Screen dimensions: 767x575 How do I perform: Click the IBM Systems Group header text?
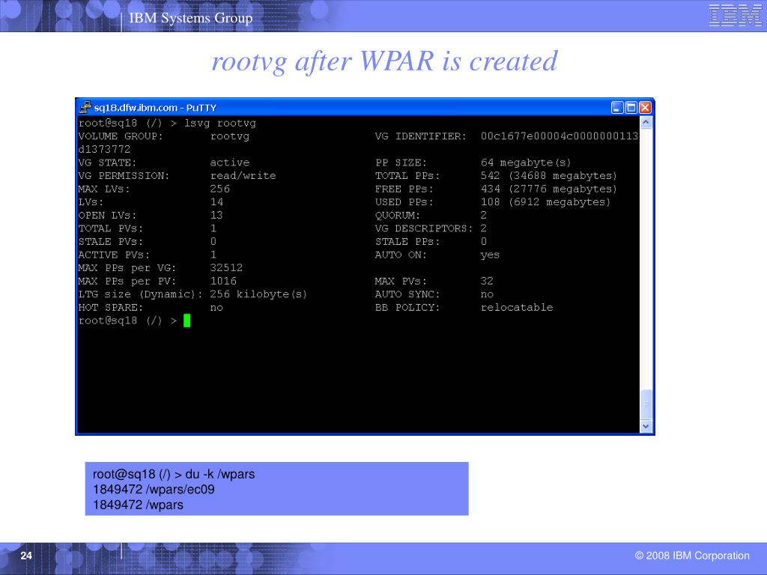click(x=191, y=18)
